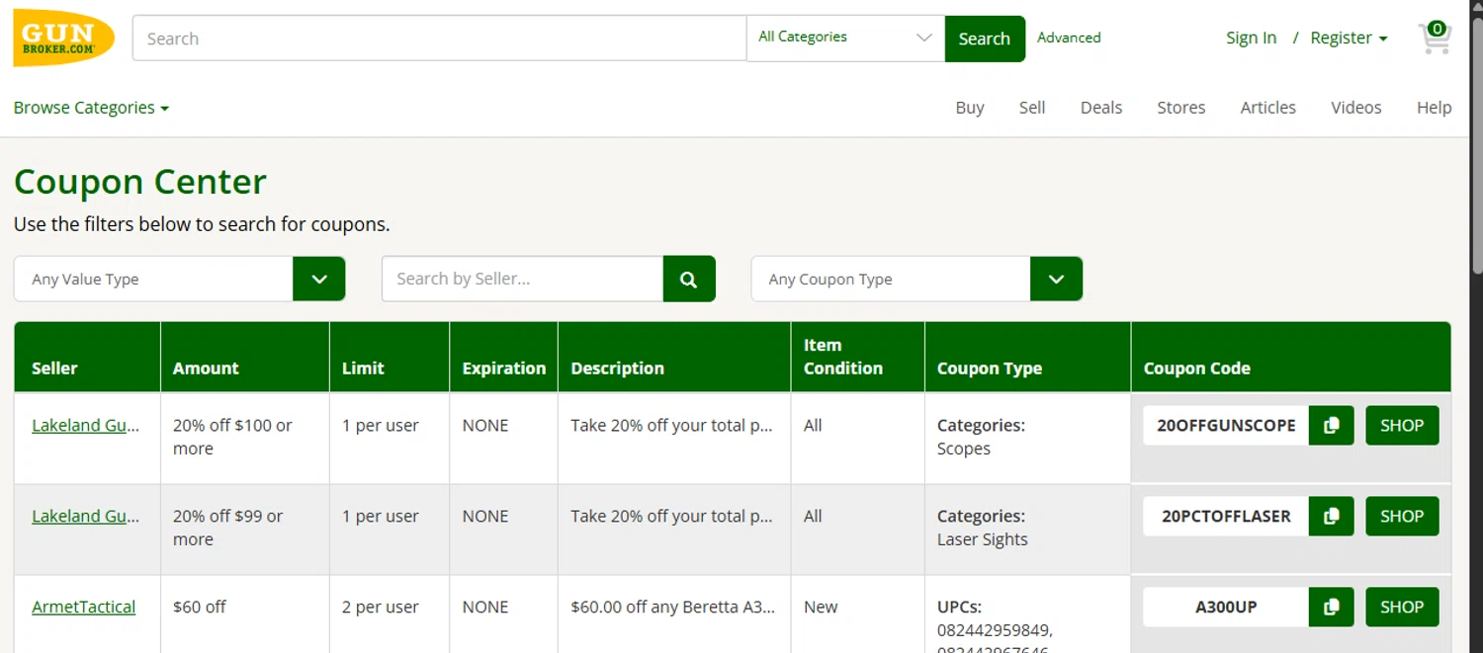Focus the Search by Seller field
1483x653 pixels.
[x=522, y=280]
